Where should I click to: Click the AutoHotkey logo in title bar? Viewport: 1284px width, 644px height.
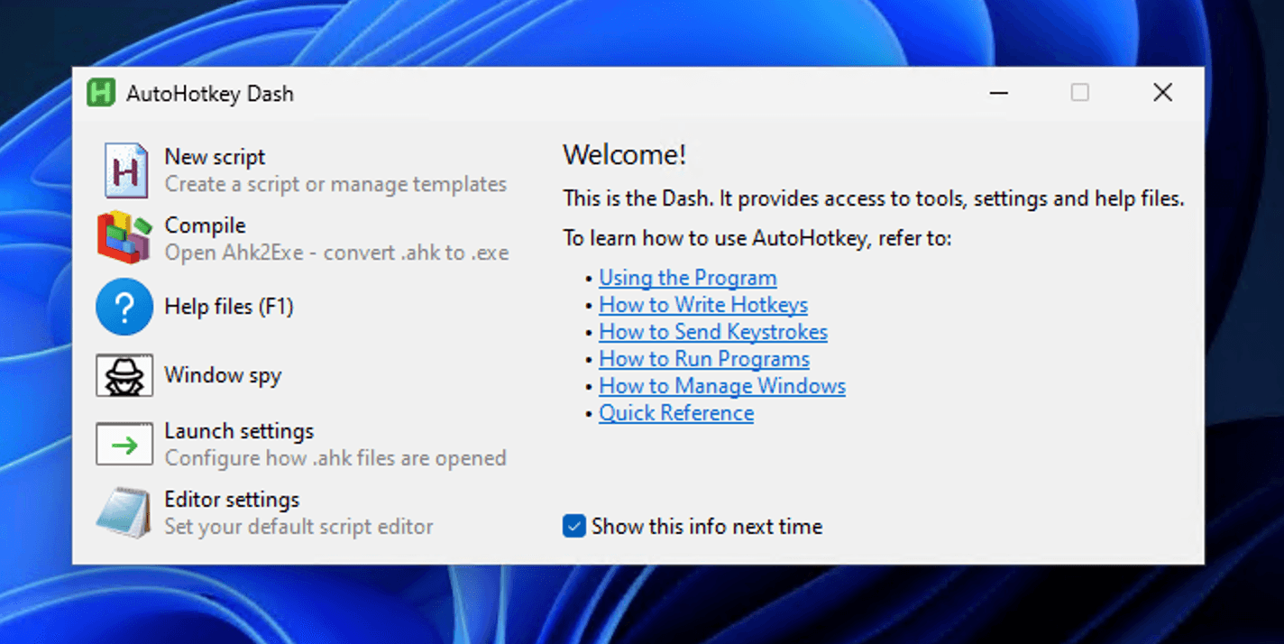pos(101,93)
